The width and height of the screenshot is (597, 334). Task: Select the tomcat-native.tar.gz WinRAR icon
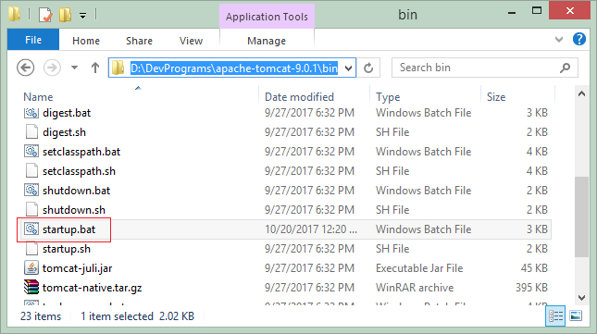click(31, 287)
